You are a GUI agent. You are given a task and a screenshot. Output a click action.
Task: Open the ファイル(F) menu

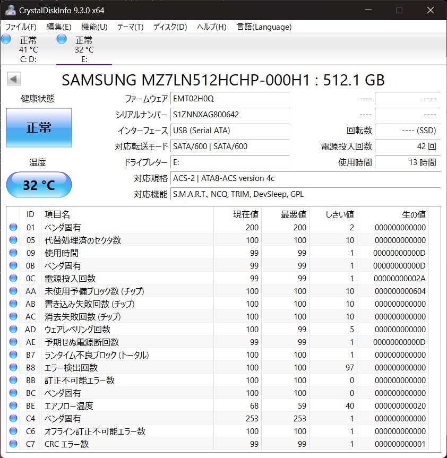[21, 27]
